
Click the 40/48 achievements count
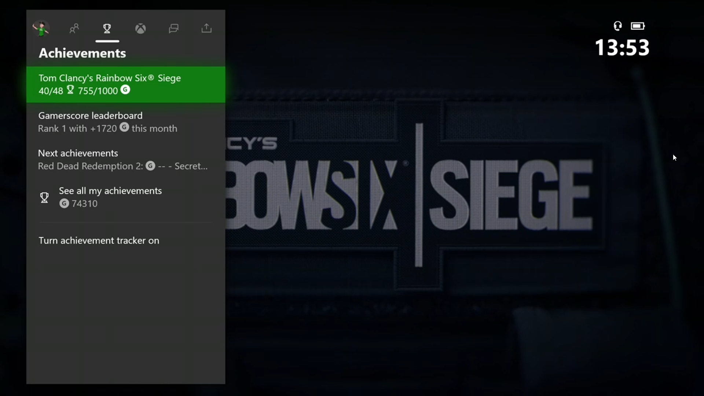(51, 91)
